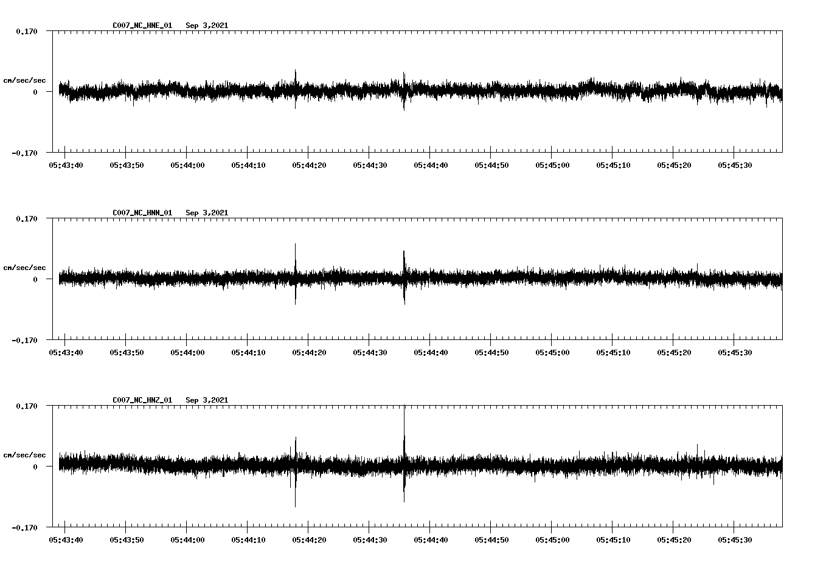The image size is (826, 562).
Task: Click the 05:44:10 time label under HNE plot
Action: point(248,165)
